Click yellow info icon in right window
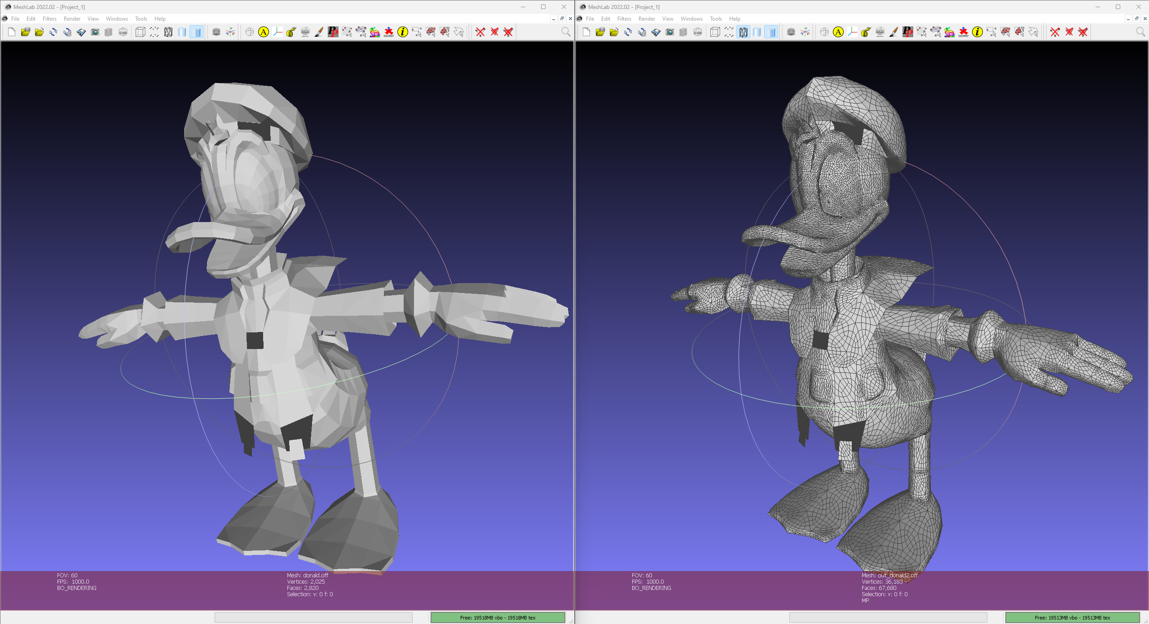Image resolution: width=1149 pixels, height=624 pixels. (977, 32)
